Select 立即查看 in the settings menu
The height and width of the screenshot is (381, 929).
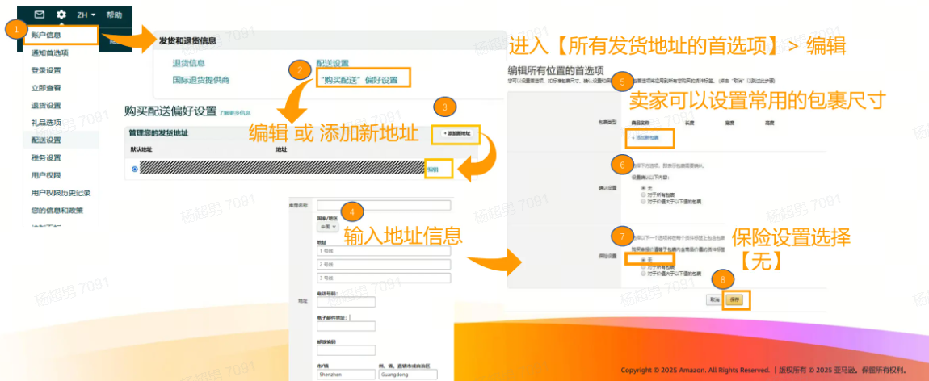coord(46,88)
